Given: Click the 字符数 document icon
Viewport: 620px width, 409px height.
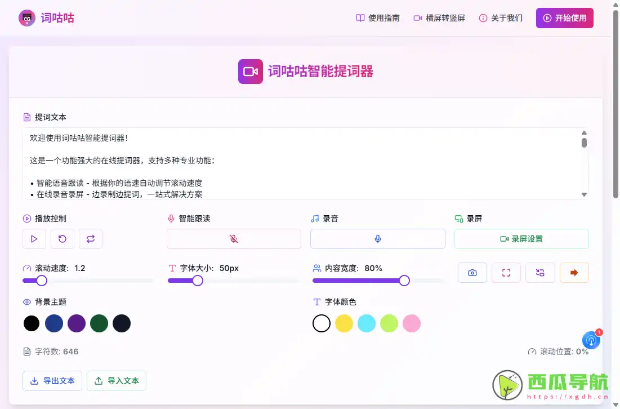Looking at the screenshot, I should [x=27, y=352].
